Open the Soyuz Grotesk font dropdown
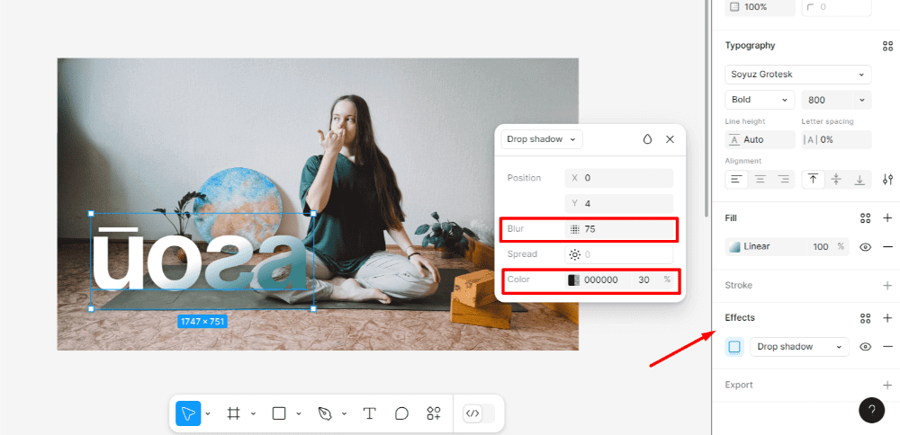Image resolution: width=900 pixels, height=435 pixels. coord(798,75)
